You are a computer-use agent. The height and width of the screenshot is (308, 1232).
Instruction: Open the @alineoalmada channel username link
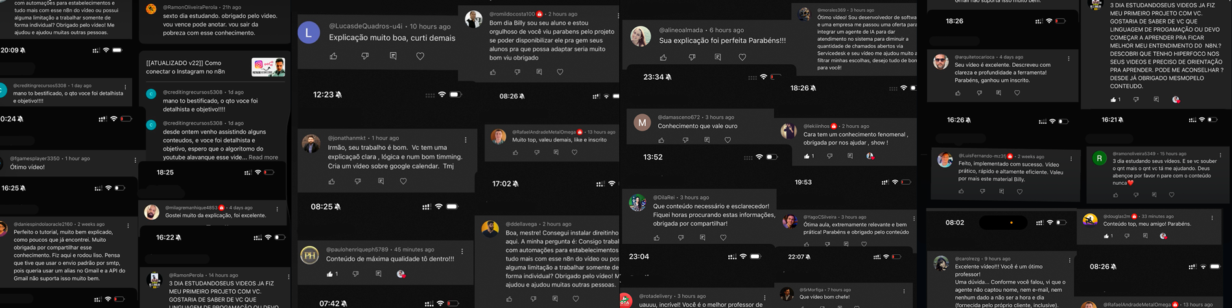pos(682,30)
